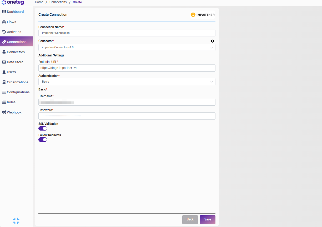Open Roles in the sidebar
This screenshot has width=322, height=227.
tap(16, 102)
